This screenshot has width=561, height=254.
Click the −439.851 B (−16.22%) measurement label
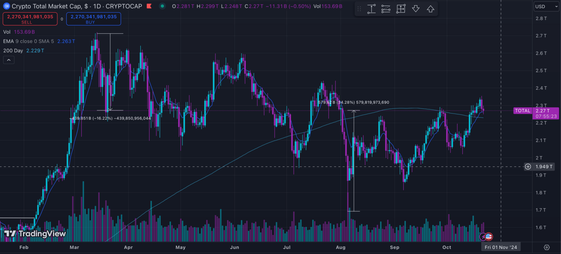(110, 118)
